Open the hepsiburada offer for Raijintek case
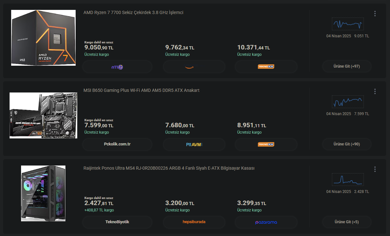 194,222
